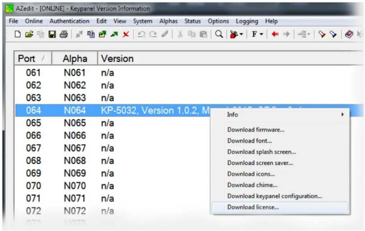Viewport: 365px width, 231px height.
Task: Open the Authentication menu
Action: (69, 21)
